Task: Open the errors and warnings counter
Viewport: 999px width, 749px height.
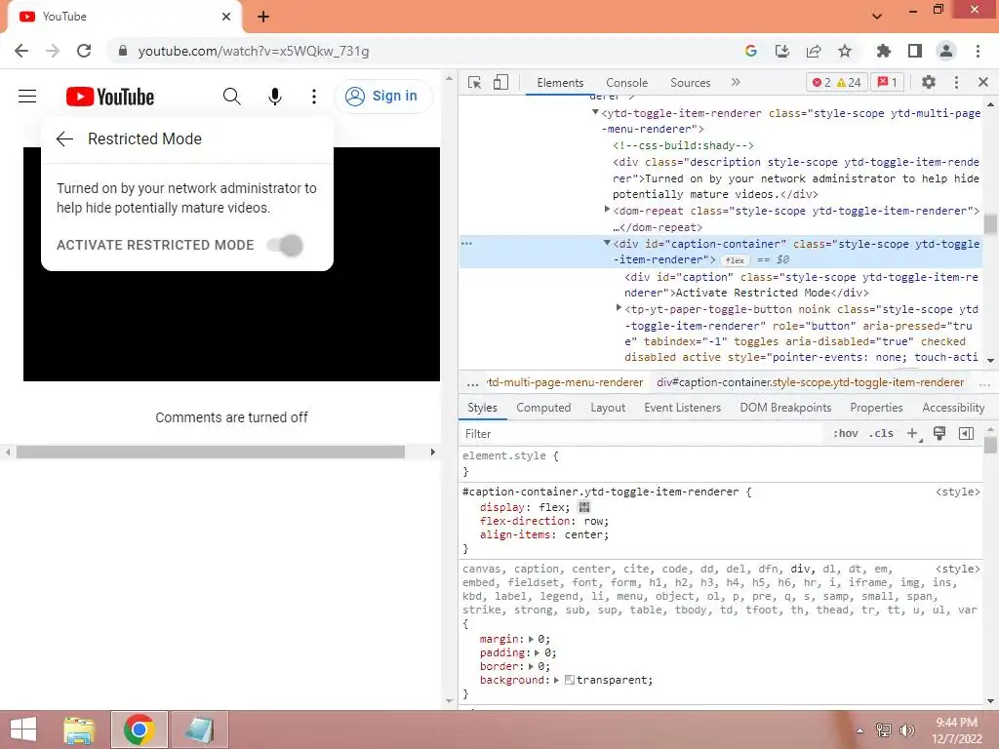Action: click(836, 82)
